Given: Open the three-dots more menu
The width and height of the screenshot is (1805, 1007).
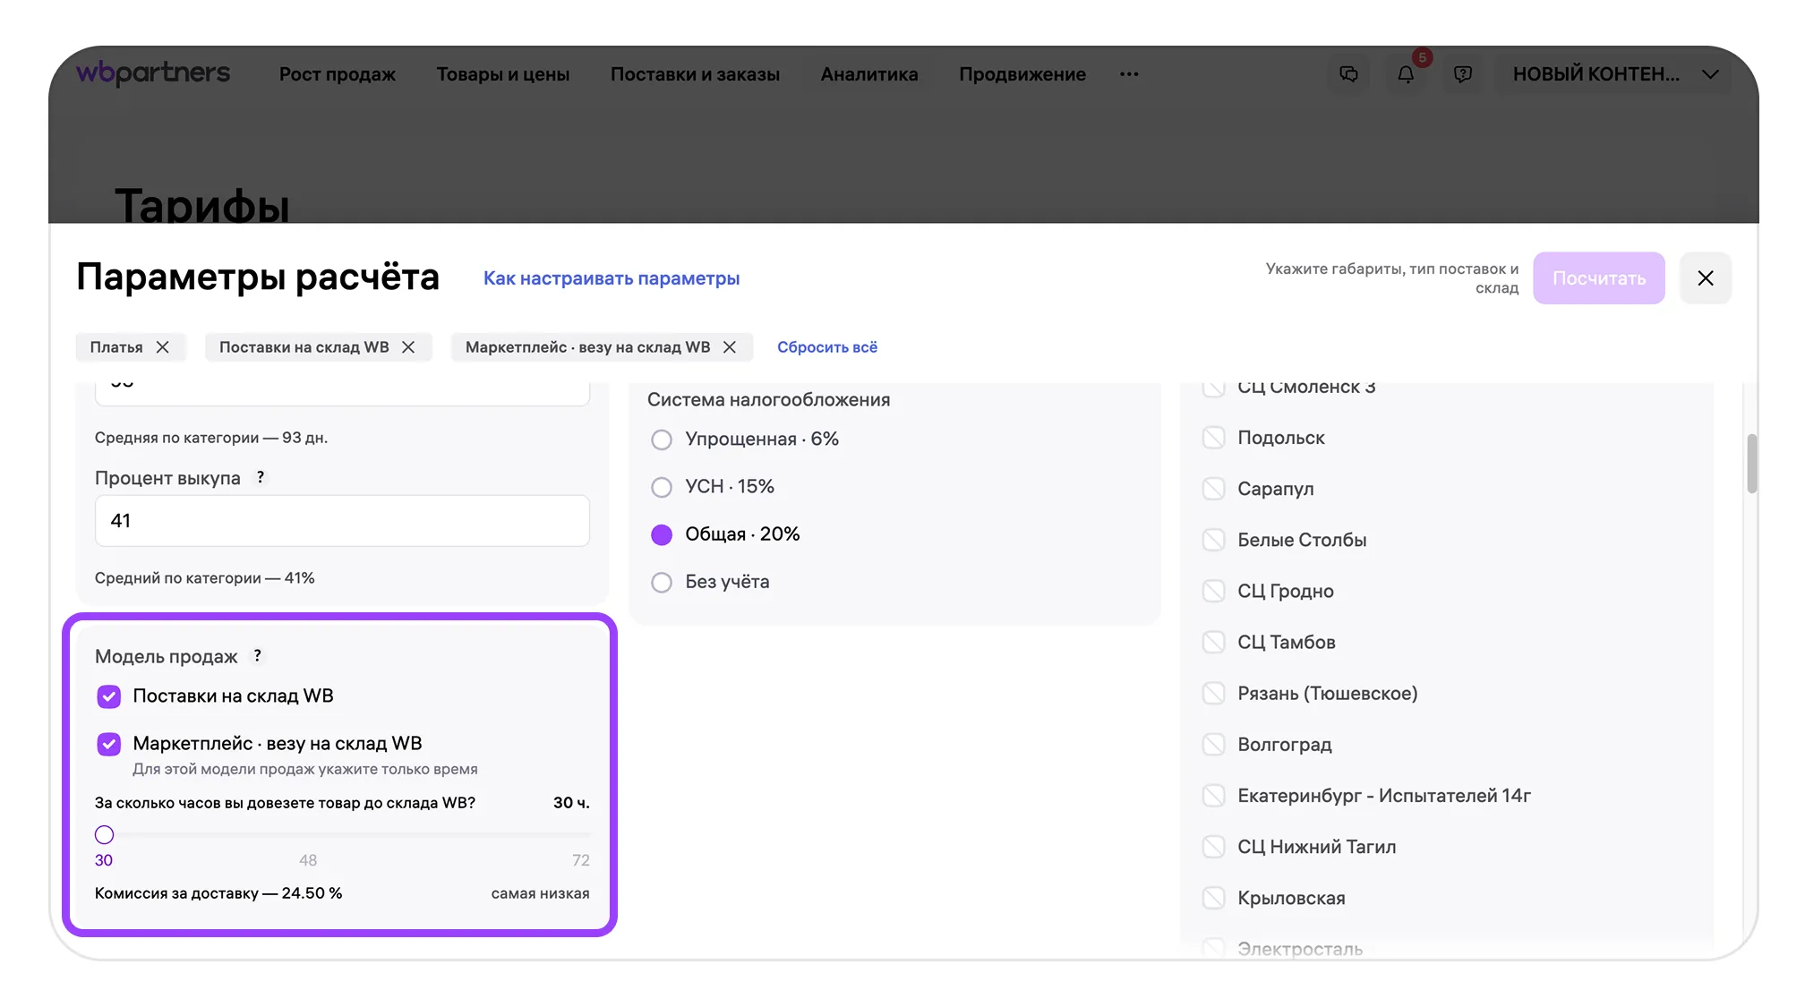Looking at the screenshot, I should [1129, 74].
